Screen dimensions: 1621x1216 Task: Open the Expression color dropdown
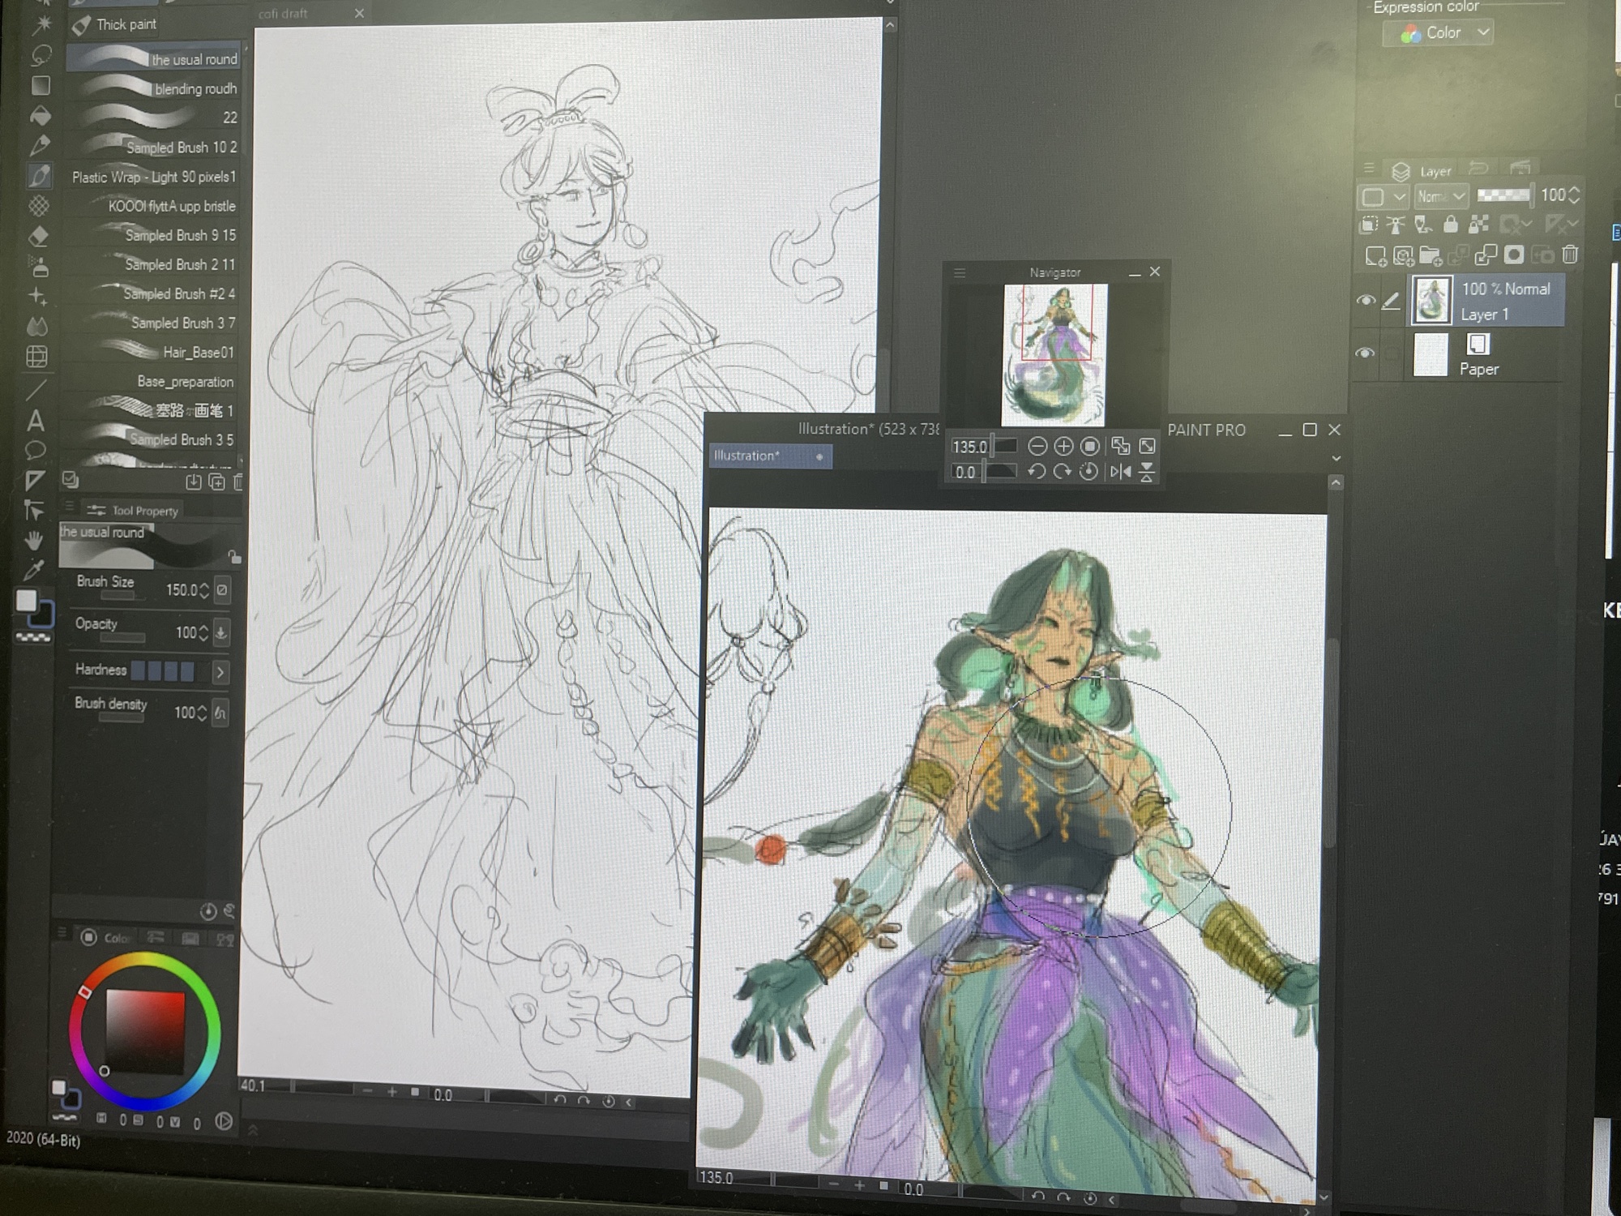pyautogui.click(x=1438, y=33)
